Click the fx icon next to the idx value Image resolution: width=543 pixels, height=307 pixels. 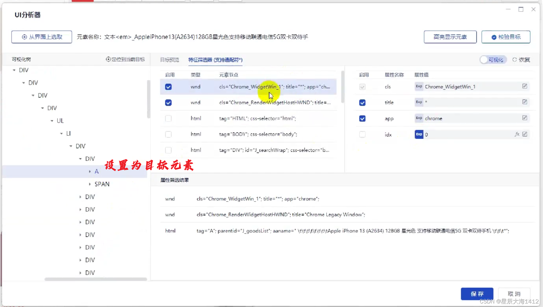click(517, 134)
